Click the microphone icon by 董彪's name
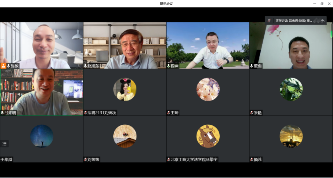The image size is (333, 178). [x=252, y=66]
